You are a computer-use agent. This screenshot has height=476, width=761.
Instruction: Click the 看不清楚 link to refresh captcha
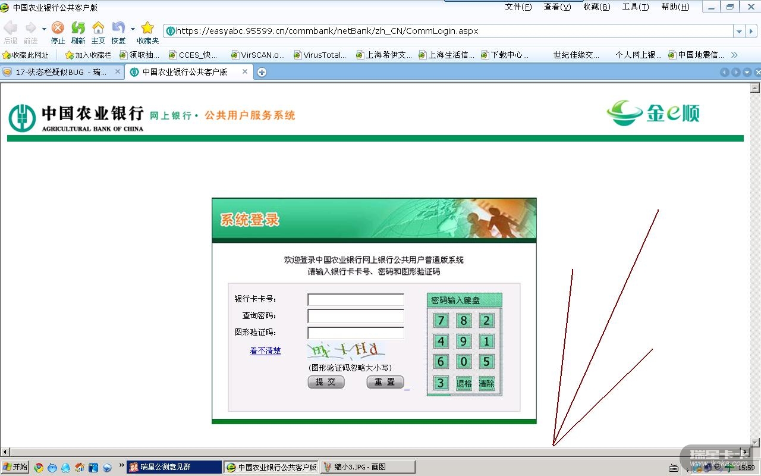coord(265,351)
